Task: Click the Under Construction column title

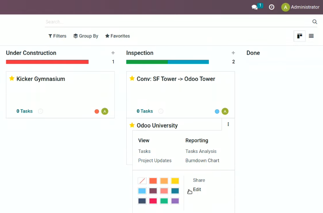Action: click(31, 53)
